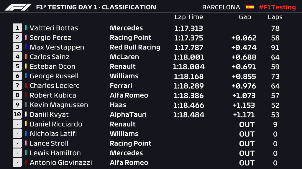This screenshot has width=302, height=169.
Task: Click driver name Sergio Perez
Action: click(50, 38)
